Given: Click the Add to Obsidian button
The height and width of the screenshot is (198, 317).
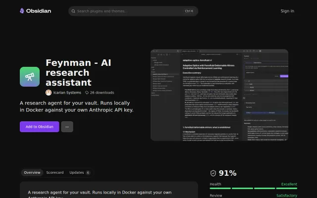Looking at the screenshot, I should point(40,127).
